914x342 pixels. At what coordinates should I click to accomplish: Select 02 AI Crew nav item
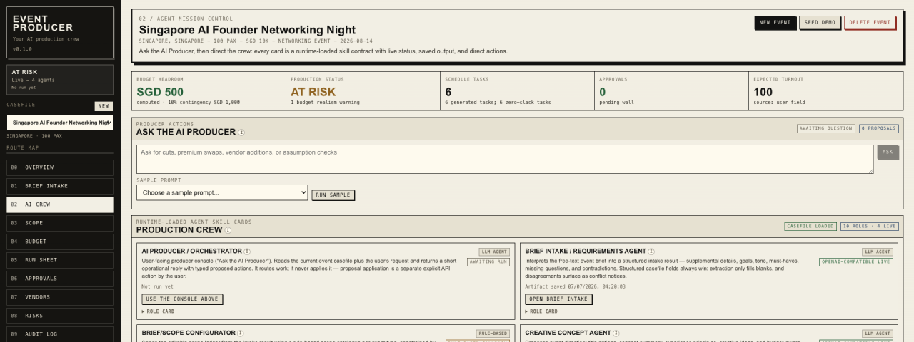60,204
